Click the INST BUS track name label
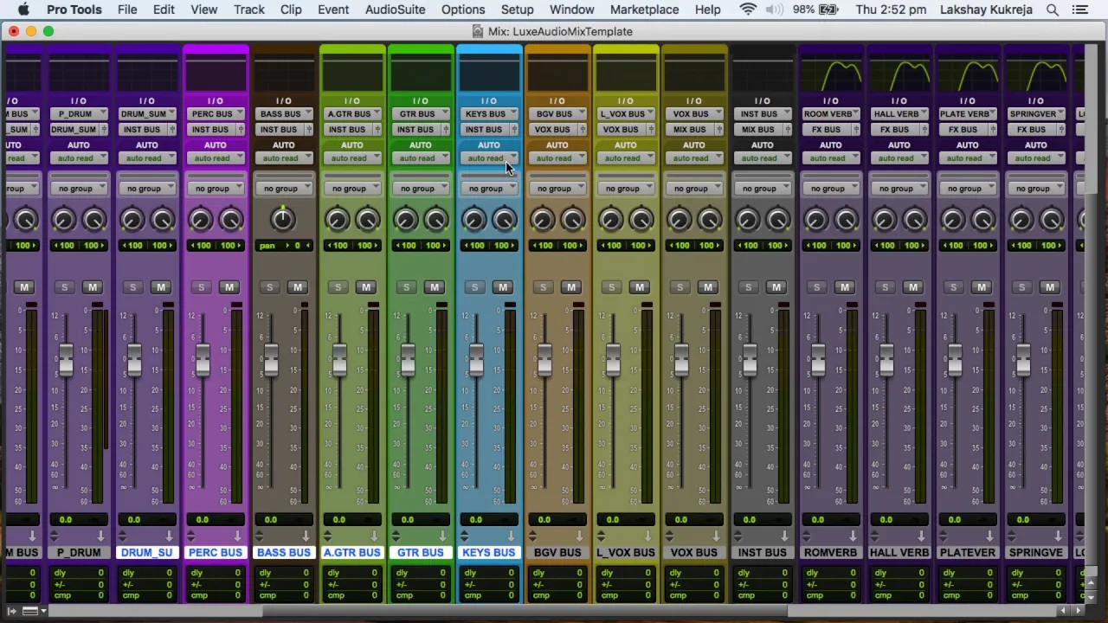 [x=762, y=552]
